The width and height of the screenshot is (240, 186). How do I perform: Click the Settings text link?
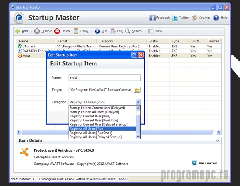pyautogui.click(x=205, y=18)
